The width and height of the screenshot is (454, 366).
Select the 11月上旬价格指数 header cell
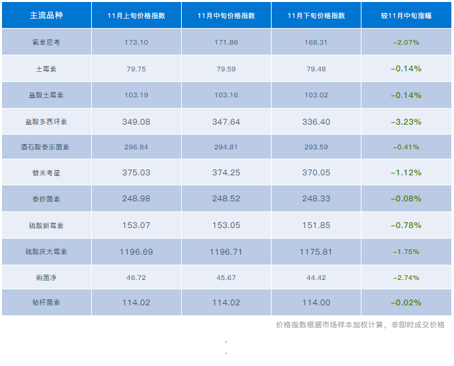(x=136, y=15)
